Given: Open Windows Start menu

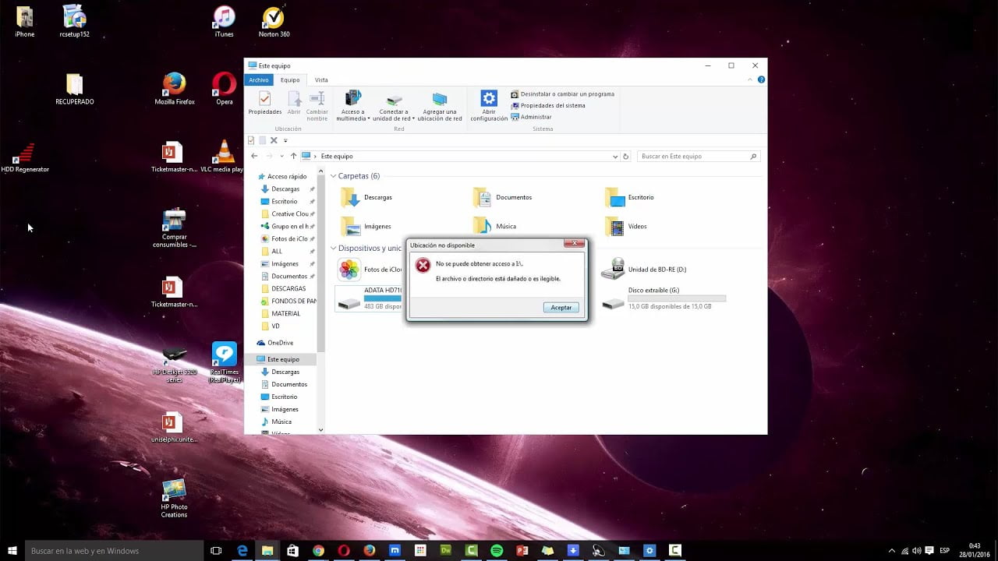Looking at the screenshot, I should point(12,551).
